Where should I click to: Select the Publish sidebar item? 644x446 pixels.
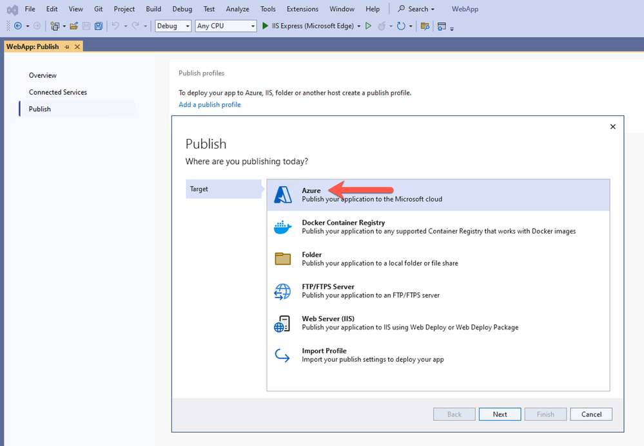[x=77, y=109]
